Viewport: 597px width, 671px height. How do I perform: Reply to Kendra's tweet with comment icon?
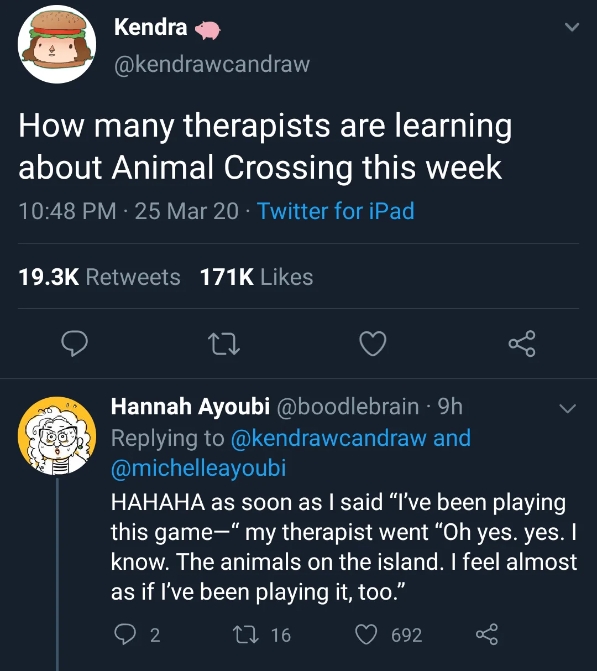click(x=74, y=343)
